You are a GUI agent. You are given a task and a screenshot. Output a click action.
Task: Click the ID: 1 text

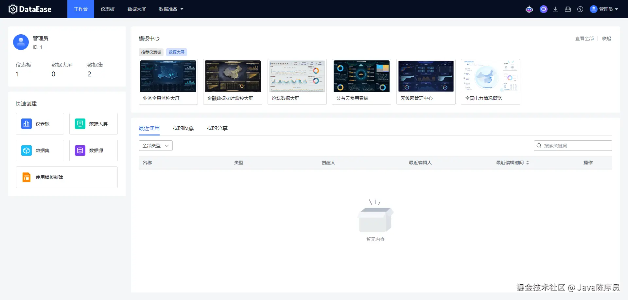click(x=37, y=47)
